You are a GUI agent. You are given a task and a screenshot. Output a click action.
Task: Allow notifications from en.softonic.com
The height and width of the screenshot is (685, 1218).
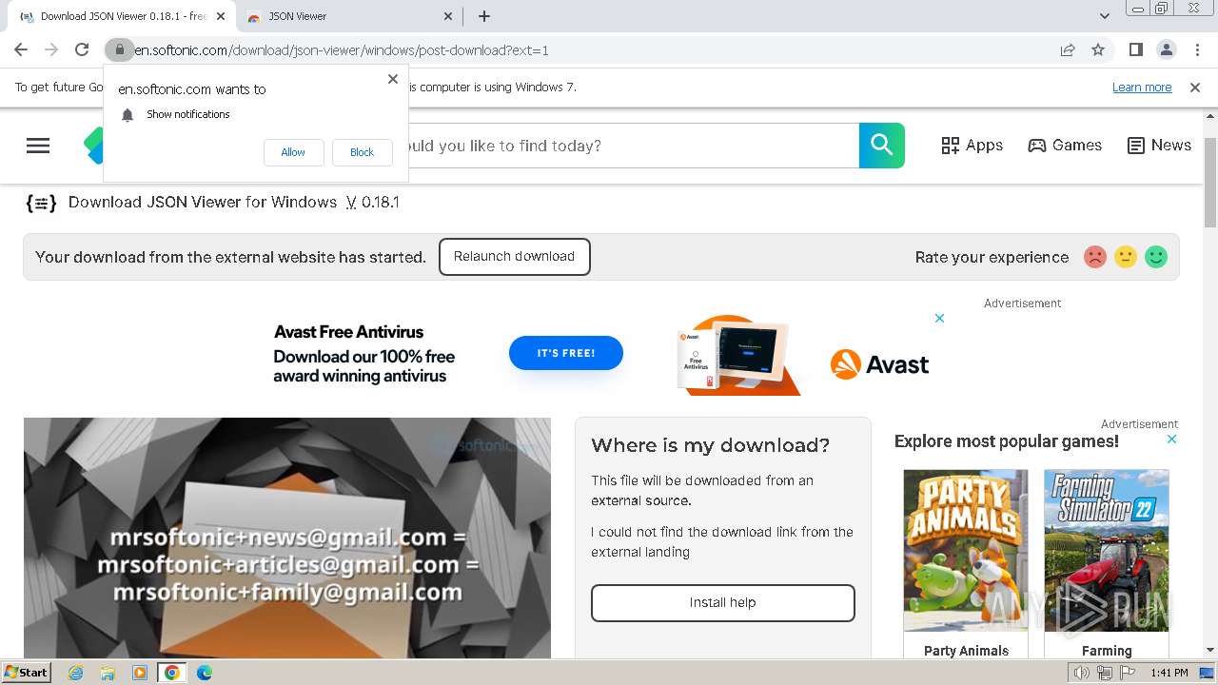click(293, 152)
